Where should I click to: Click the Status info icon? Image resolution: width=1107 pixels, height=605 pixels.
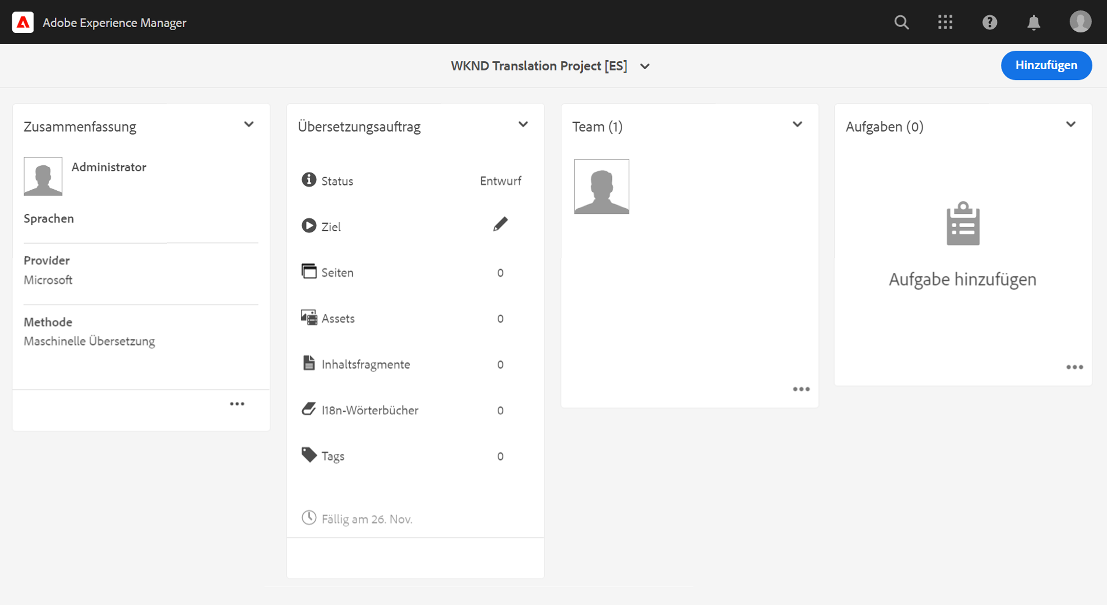pyautogui.click(x=309, y=180)
